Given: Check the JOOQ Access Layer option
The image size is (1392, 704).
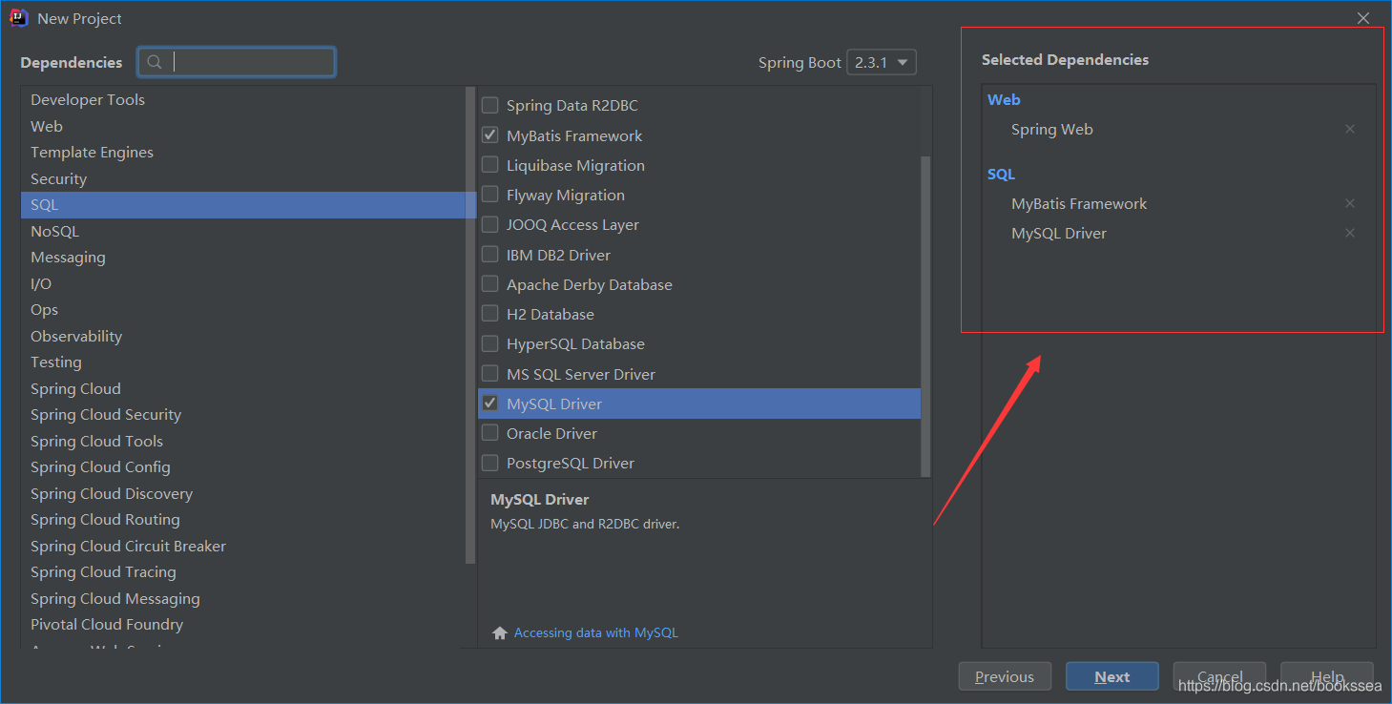Looking at the screenshot, I should point(489,224).
